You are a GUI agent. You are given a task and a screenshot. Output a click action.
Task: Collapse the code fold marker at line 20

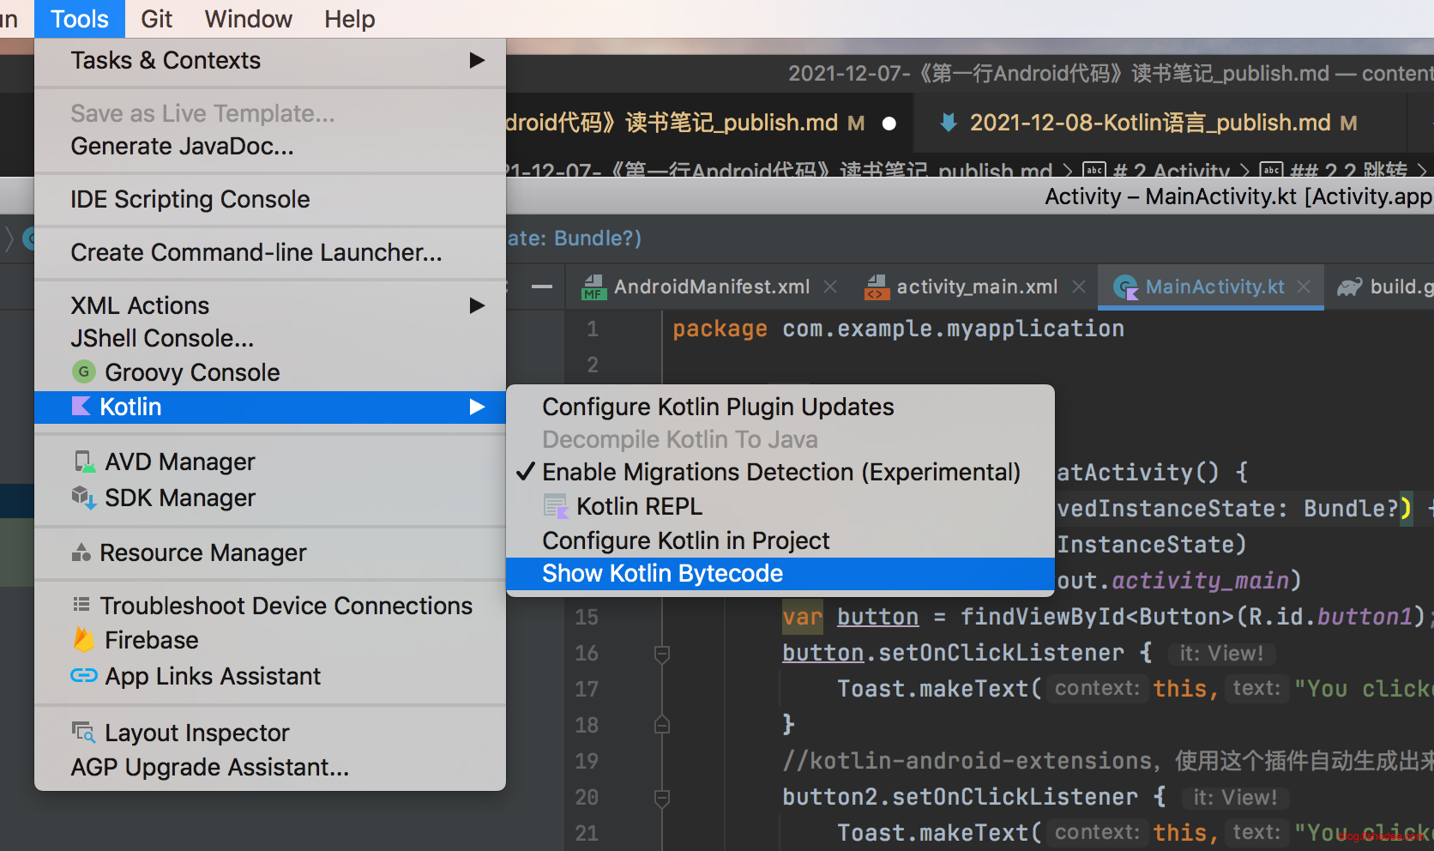coord(661,798)
